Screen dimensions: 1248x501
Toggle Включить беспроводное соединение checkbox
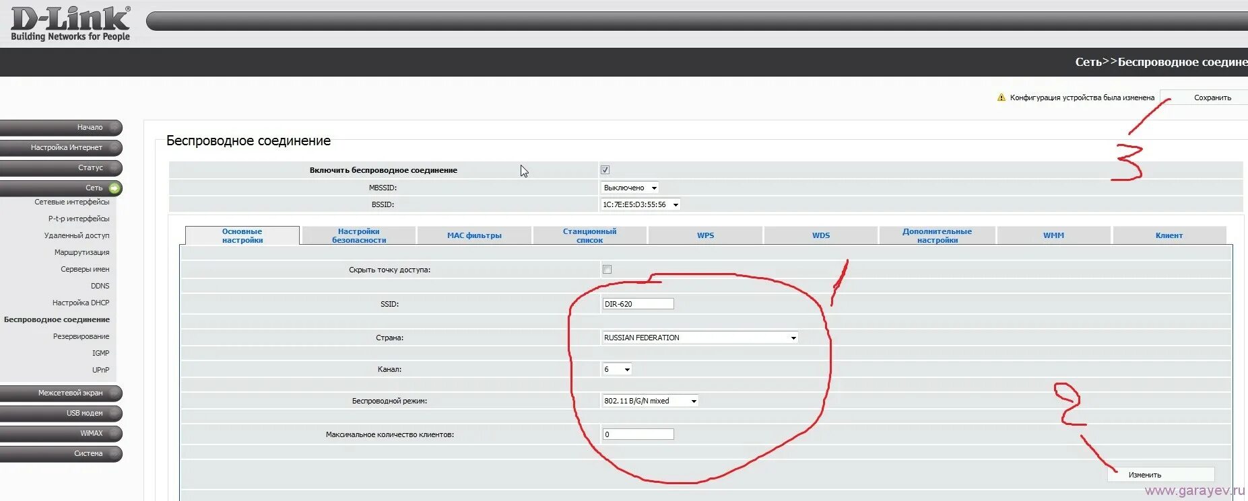point(605,170)
